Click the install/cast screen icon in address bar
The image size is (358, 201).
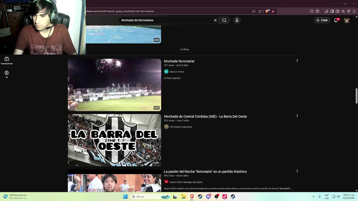[x=254, y=11]
